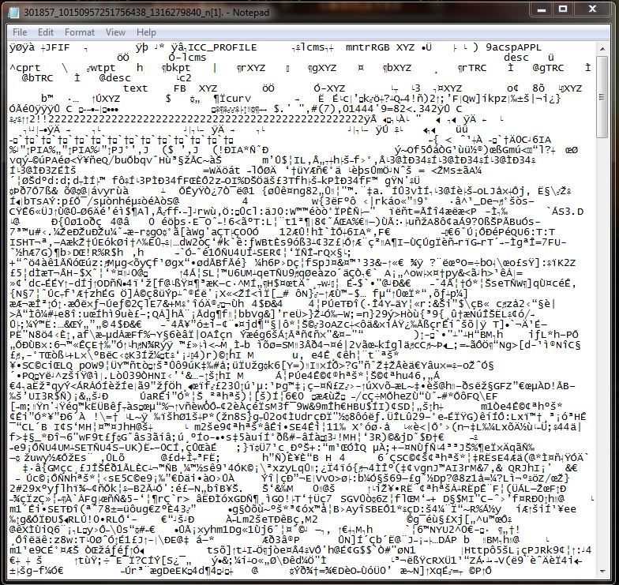Click on the 'wtpt' text
Image resolution: width=619 pixels, height=585 pixels.
(103, 68)
